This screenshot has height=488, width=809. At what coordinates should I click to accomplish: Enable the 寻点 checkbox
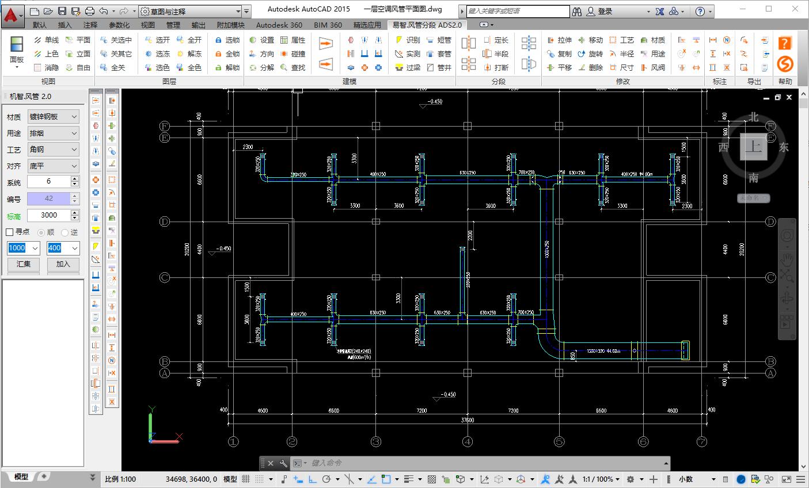[10, 232]
